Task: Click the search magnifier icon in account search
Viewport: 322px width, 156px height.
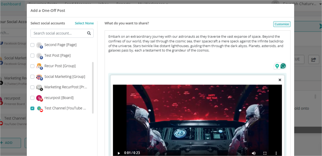Action: coord(89,33)
